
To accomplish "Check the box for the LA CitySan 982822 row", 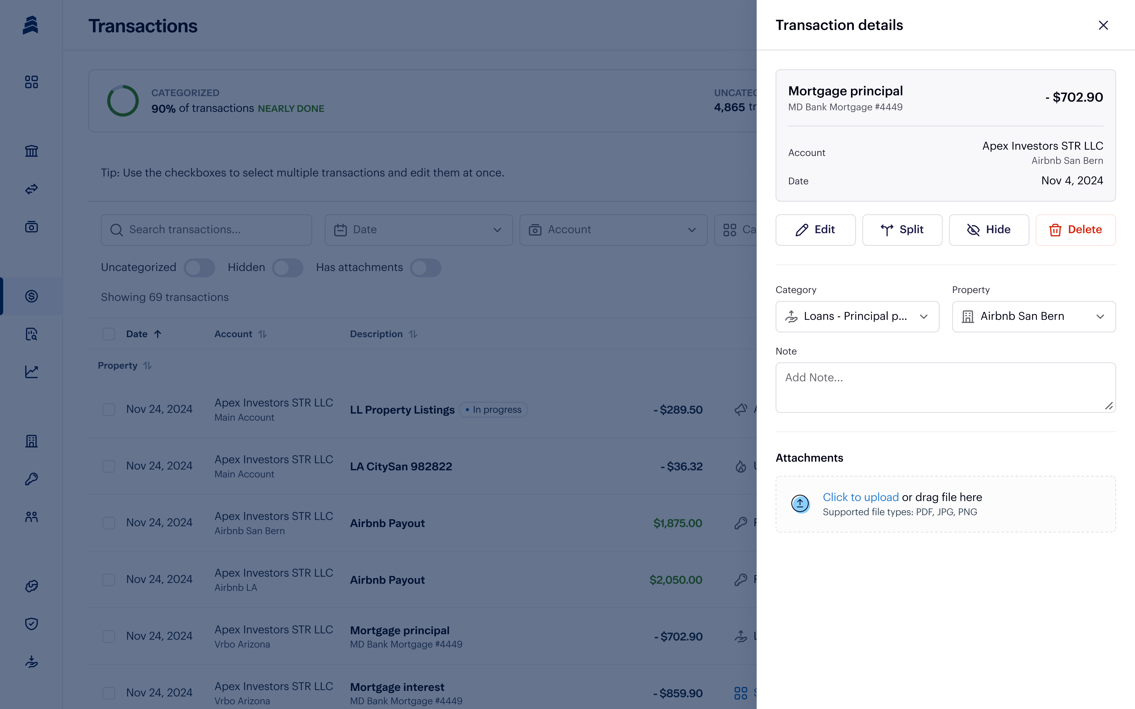I will pyautogui.click(x=109, y=466).
